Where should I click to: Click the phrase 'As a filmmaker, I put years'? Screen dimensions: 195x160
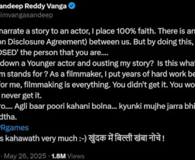click(x=92, y=74)
